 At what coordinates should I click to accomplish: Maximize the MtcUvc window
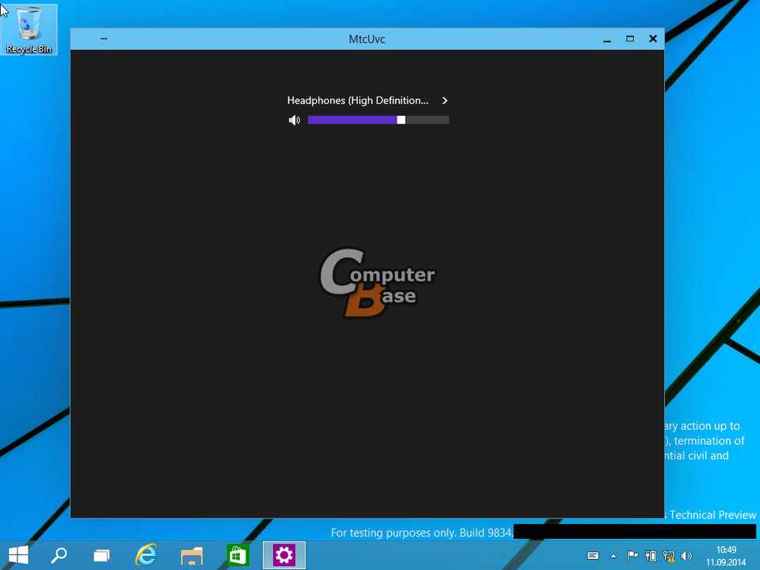point(630,39)
